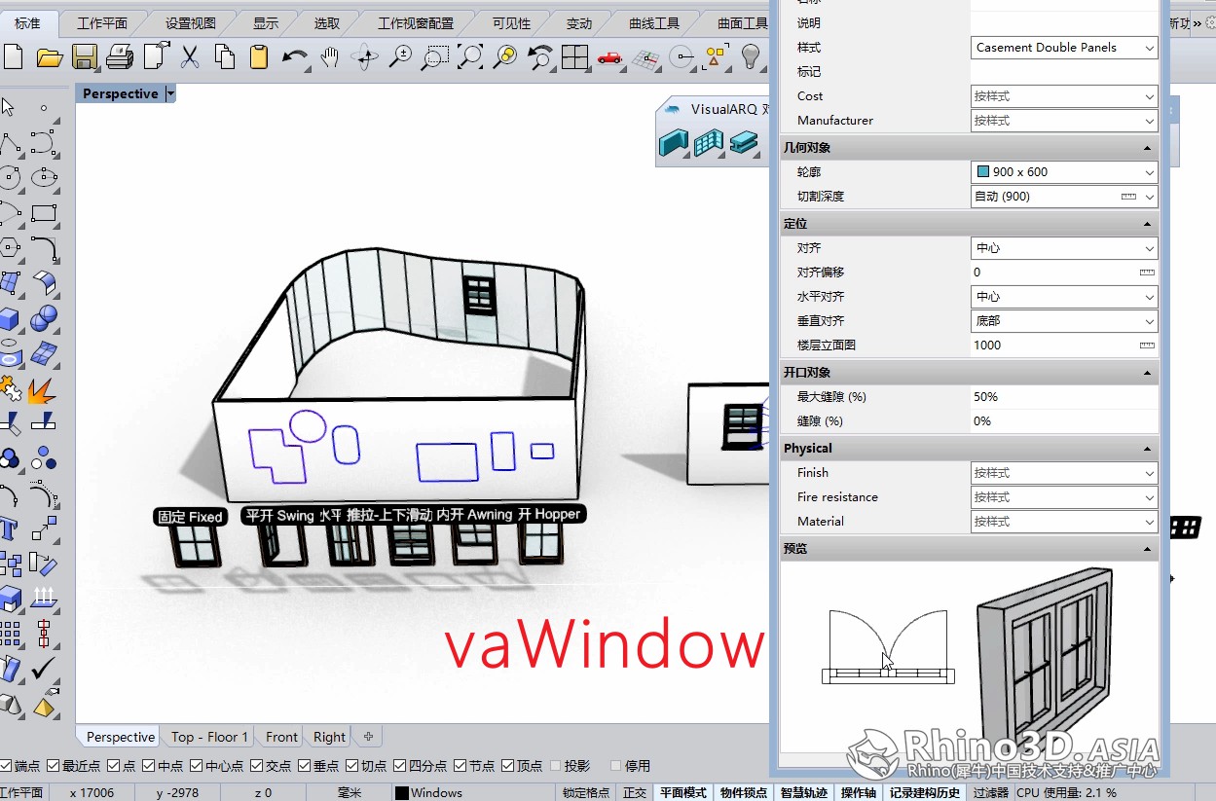The image size is (1216, 801).
Task: Click the Undo arrow icon
Action: (x=294, y=56)
